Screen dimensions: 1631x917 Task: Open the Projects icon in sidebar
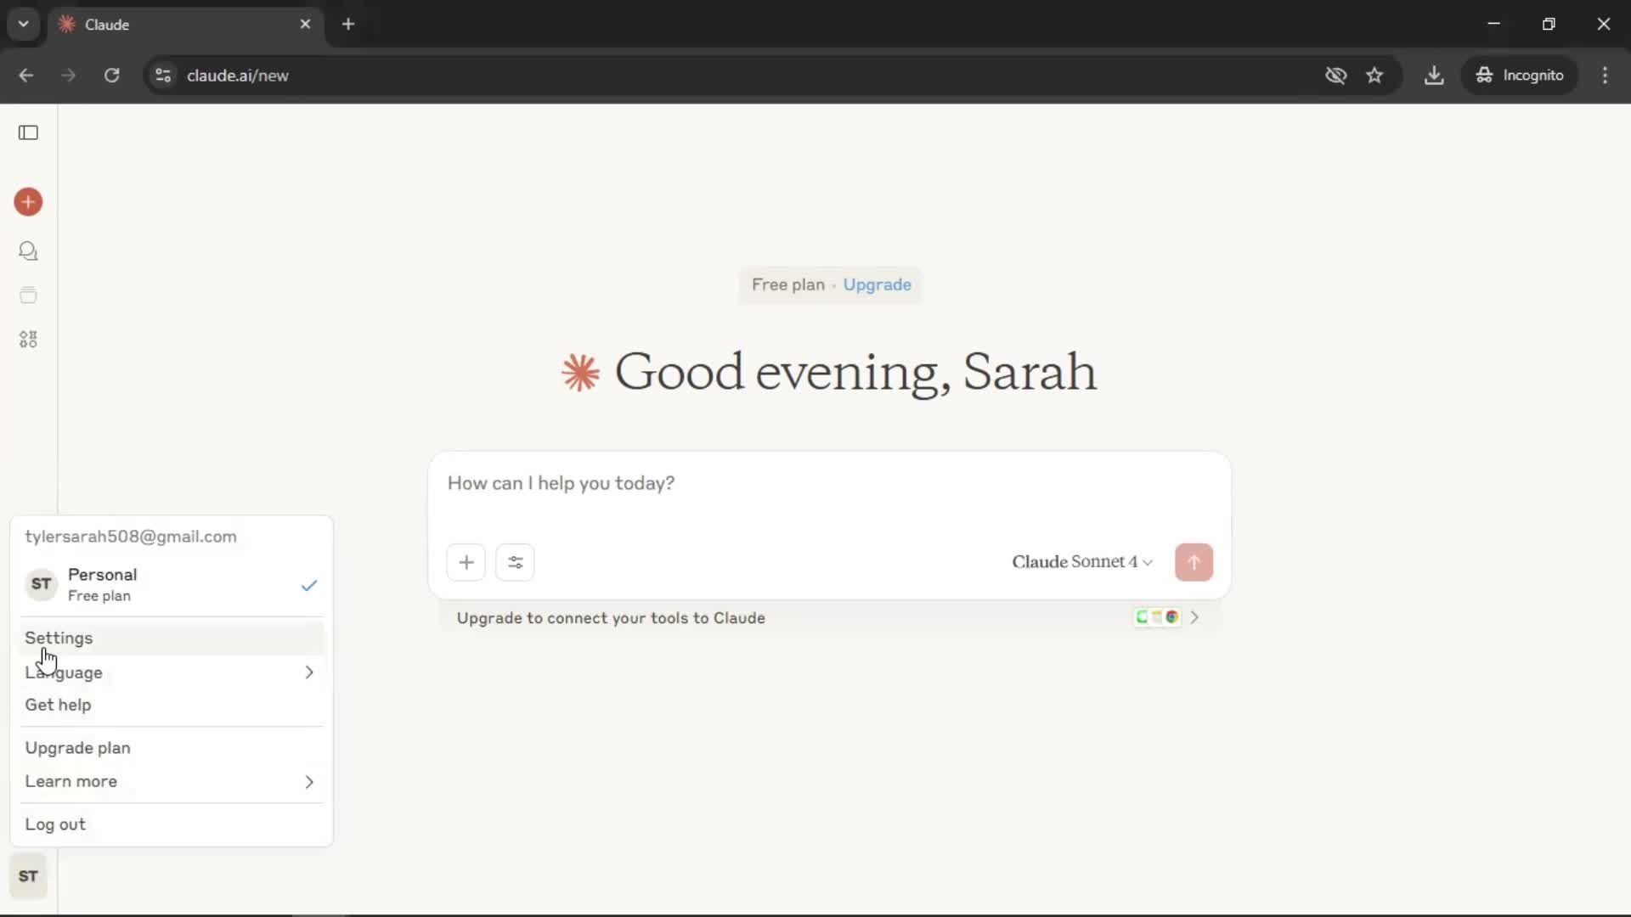coord(28,295)
